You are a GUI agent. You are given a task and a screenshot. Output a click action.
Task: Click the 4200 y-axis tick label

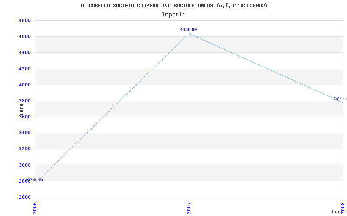coord(25,69)
